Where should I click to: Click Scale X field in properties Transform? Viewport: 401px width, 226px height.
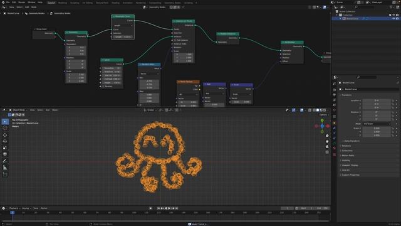tap(377, 128)
